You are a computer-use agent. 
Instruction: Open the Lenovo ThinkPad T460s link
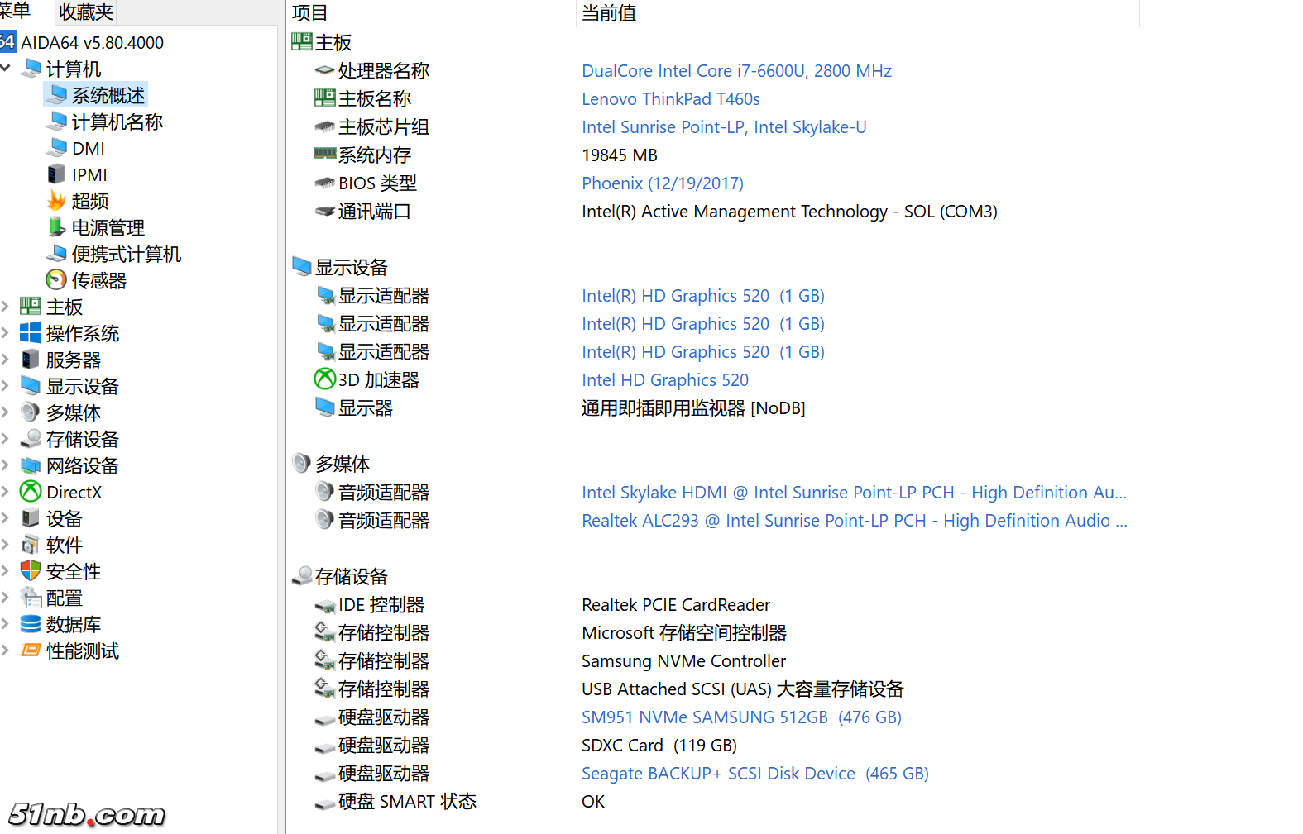pyautogui.click(x=670, y=99)
